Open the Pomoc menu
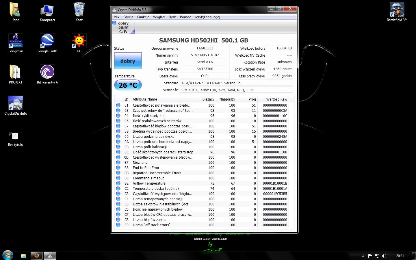The height and width of the screenshot is (260, 416). (185, 17)
